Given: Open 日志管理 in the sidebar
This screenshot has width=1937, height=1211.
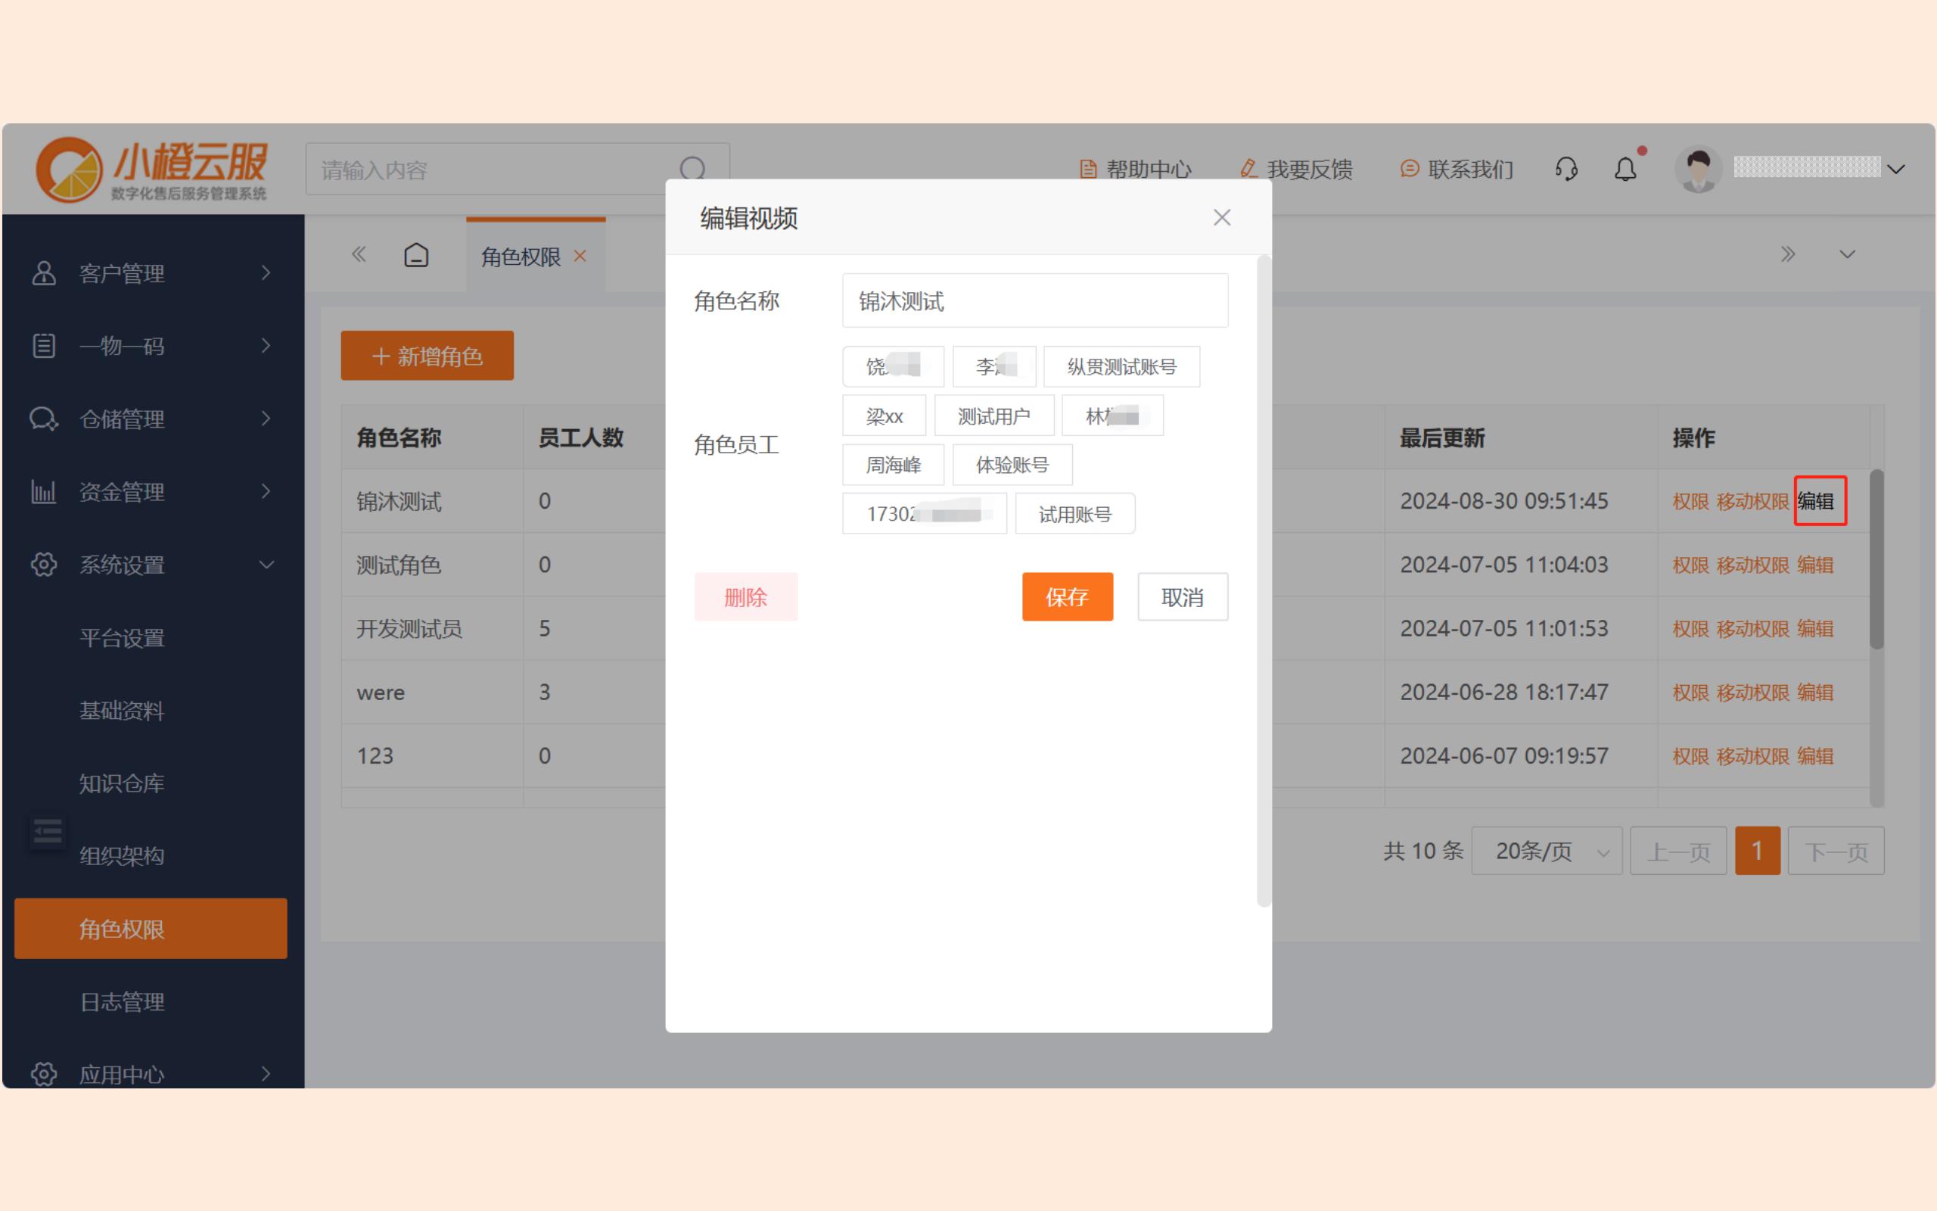Looking at the screenshot, I should 122,1002.
